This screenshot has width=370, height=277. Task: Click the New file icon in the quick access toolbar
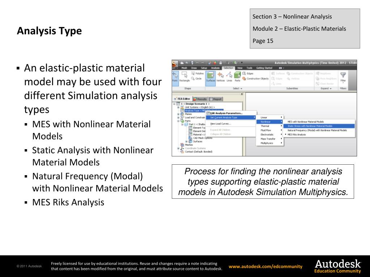point(182,62)
